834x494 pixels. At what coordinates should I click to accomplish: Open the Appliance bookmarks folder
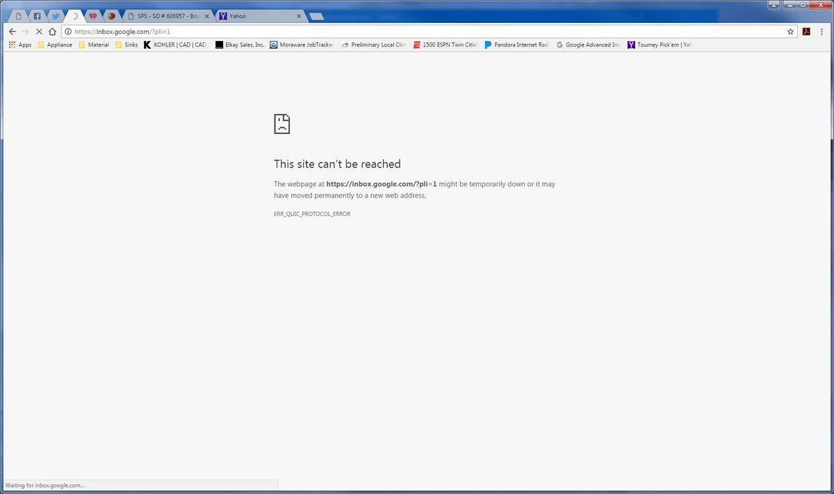coord(55,44)
